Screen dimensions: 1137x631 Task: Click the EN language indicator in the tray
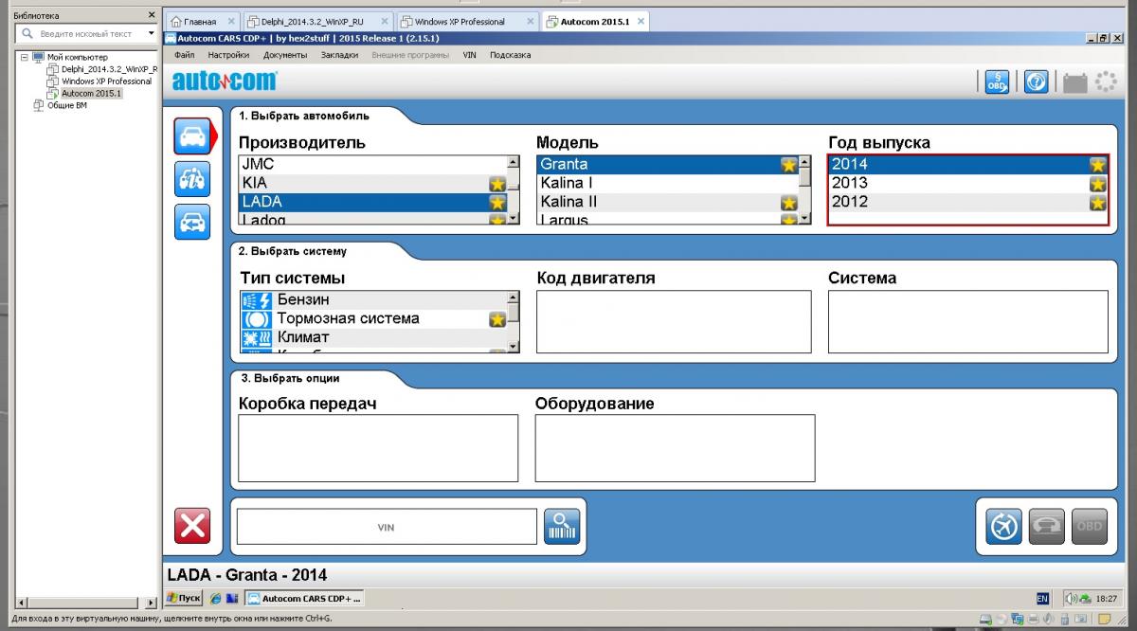pos(1042,599)
